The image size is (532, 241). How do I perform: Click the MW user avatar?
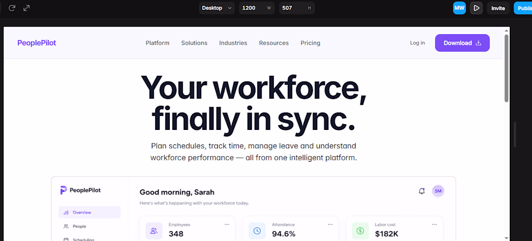tap(459, 8)
